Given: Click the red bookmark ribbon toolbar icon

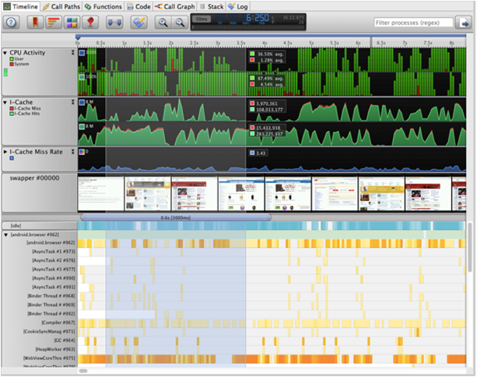Looking at the screenshot, I should (35, 23).
